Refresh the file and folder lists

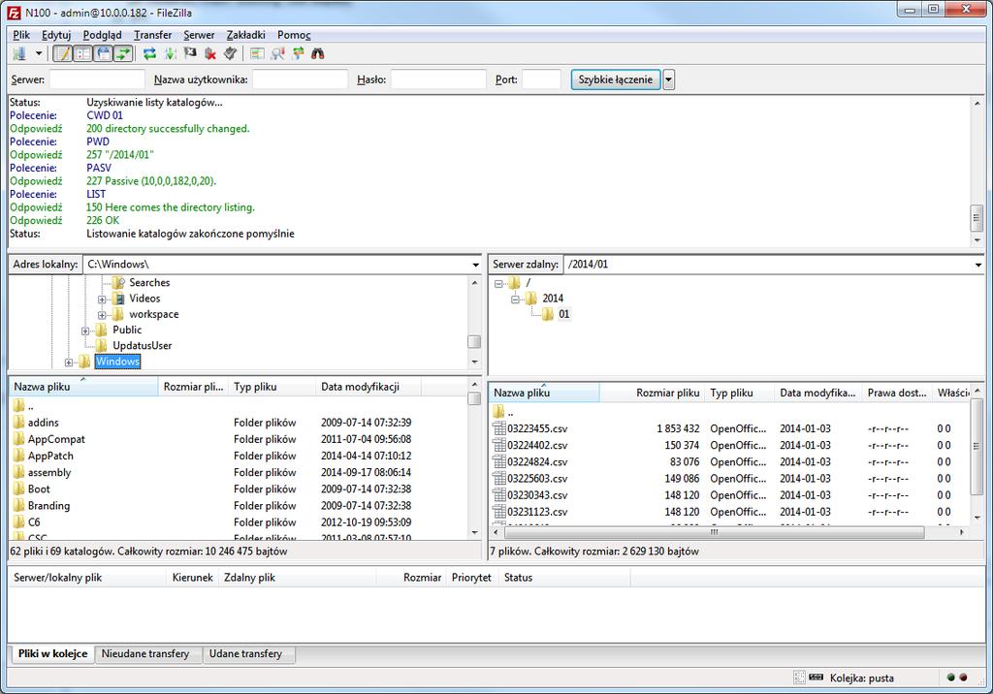149,54
